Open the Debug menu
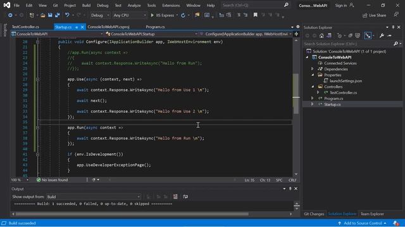 (x=103, y=5)
